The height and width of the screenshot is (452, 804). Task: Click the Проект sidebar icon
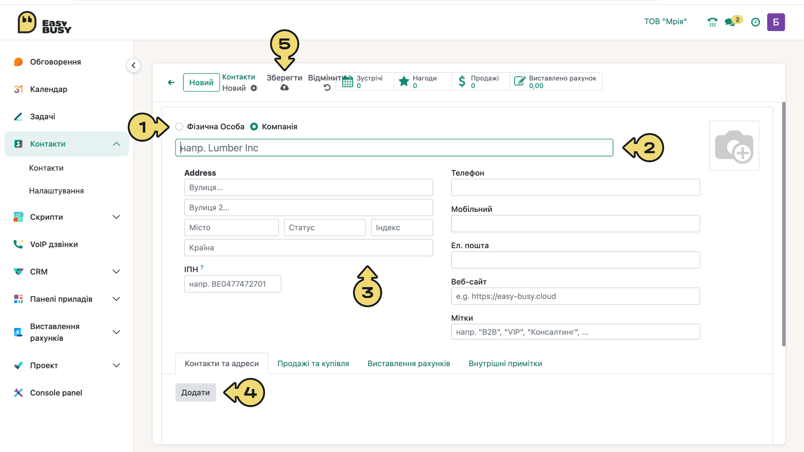pos(18,365)
